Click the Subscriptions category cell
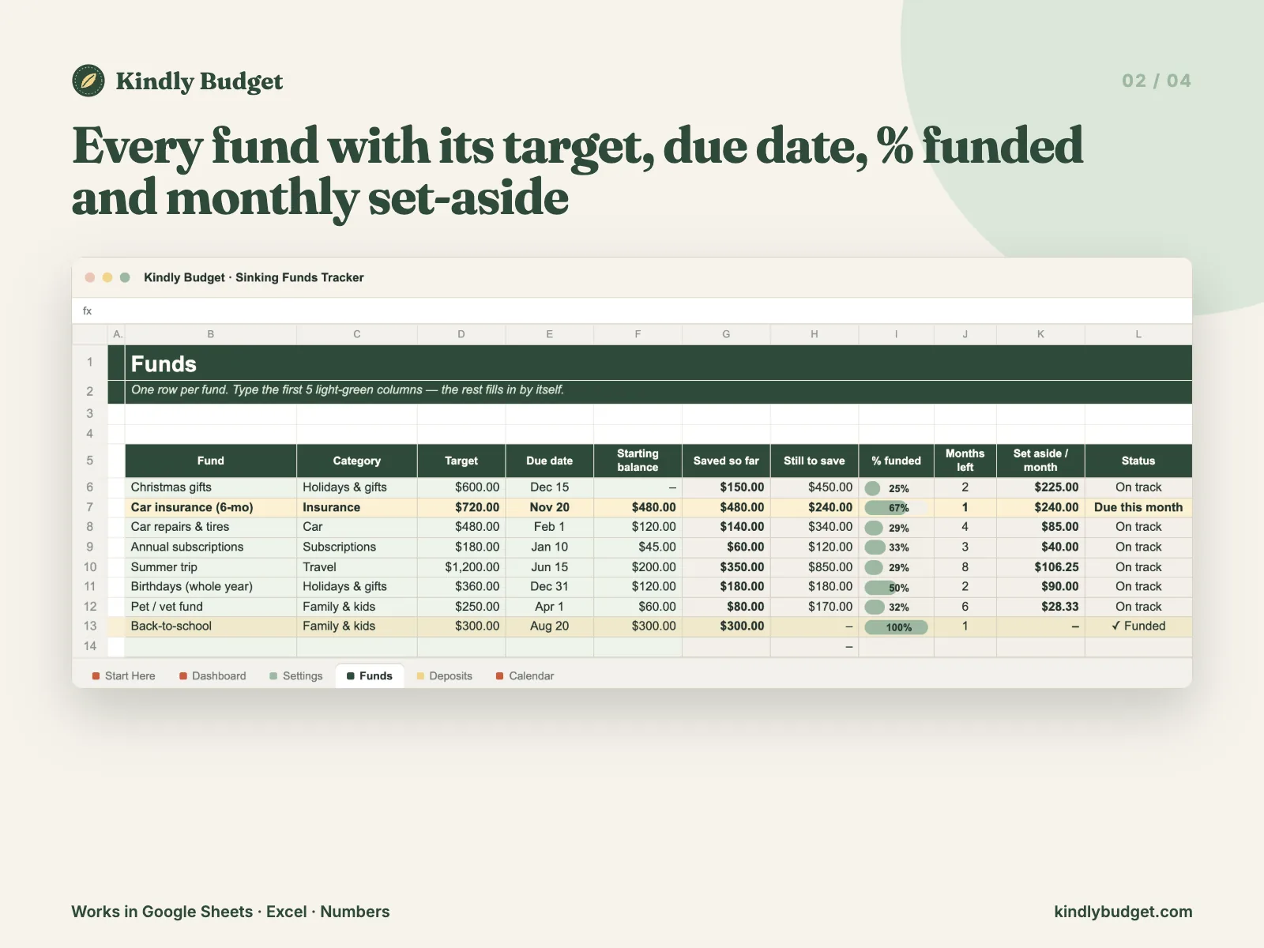The height and width of the screenshot is (948, 1264). 357,547
